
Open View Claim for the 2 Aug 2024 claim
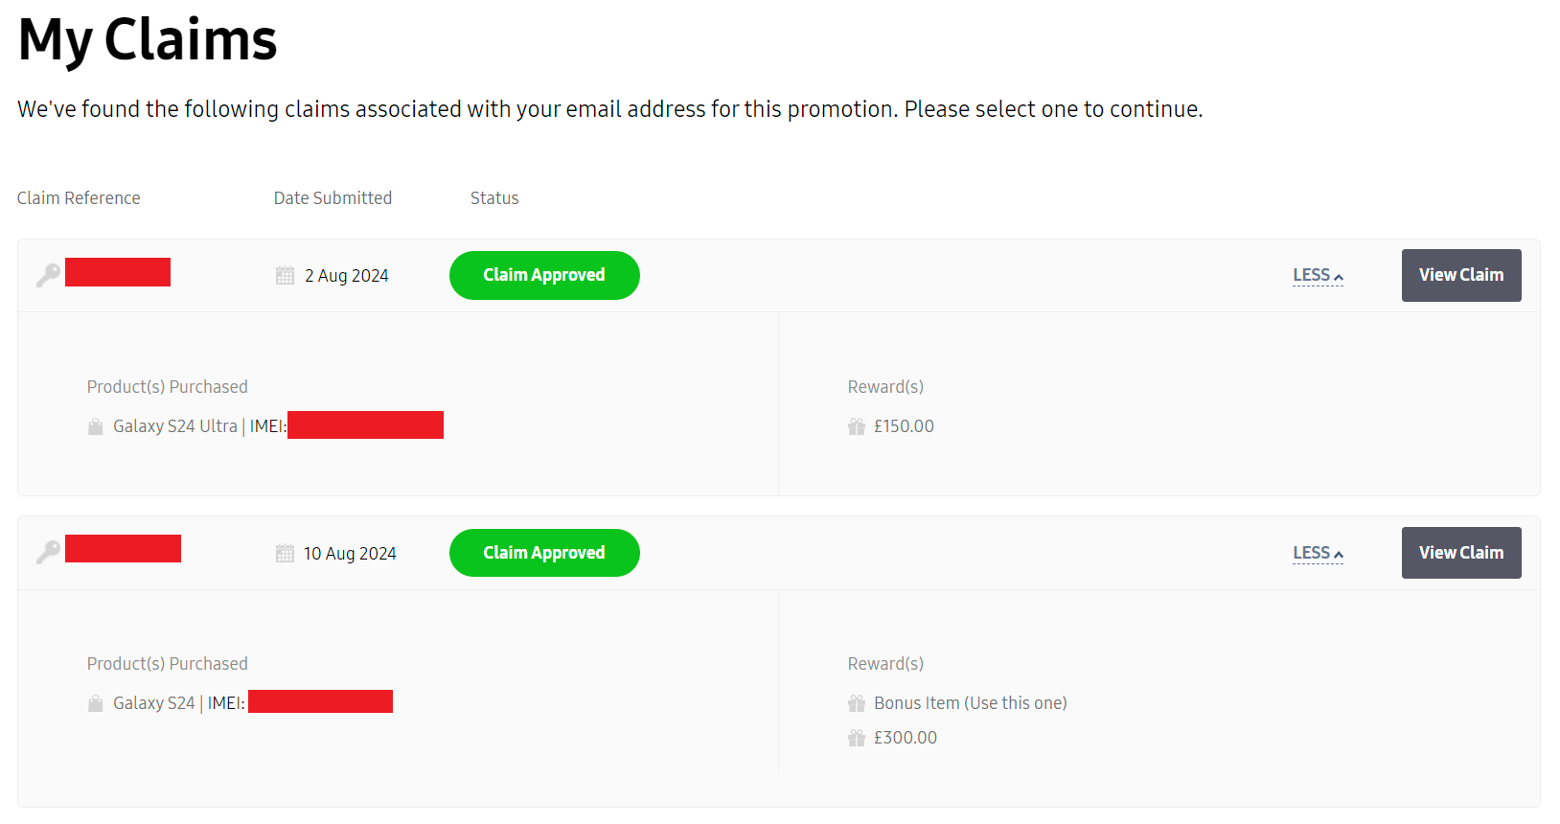click(1460, 275)
